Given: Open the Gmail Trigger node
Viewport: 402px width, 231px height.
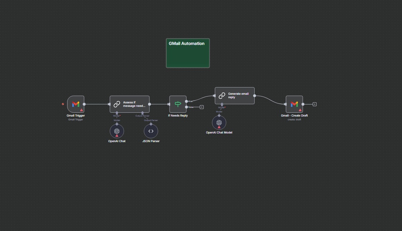Looking at the screenshot, I should (x=76, y=104).
